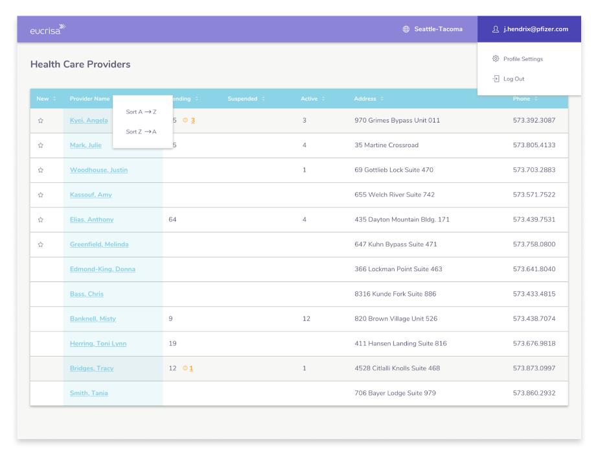This screenshot has height=465, width=598.
Task: Sort by the Address column arrows
Action: pos(382,99)
